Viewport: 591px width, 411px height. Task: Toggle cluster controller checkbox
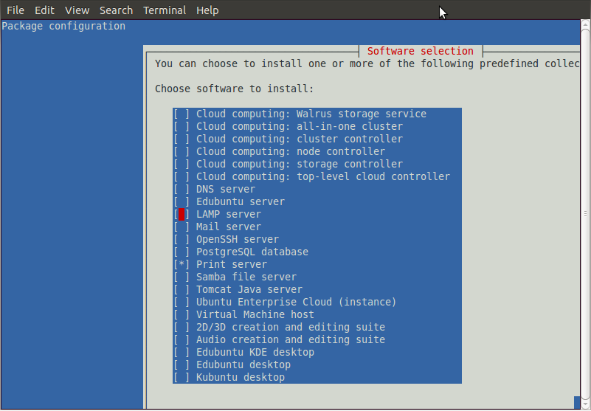point(182,139)
